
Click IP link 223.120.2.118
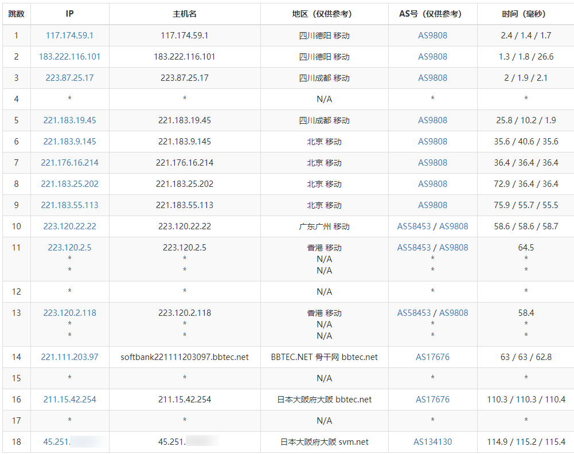[69, 313]
